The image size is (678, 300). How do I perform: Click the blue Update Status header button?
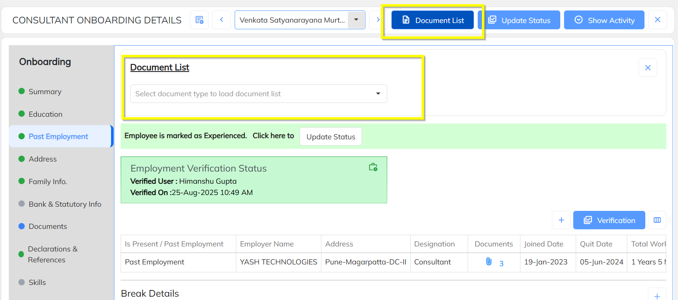519,20
